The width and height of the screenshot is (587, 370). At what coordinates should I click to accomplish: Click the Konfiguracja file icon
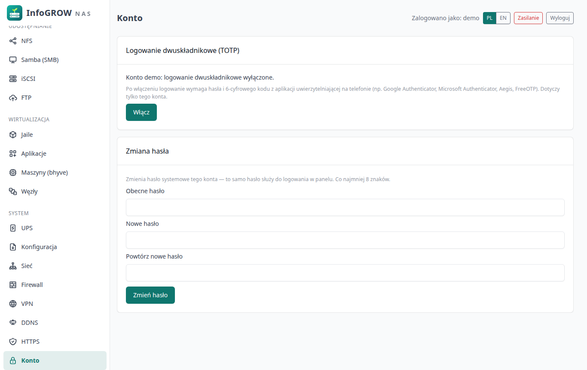[x=13, y=247]
